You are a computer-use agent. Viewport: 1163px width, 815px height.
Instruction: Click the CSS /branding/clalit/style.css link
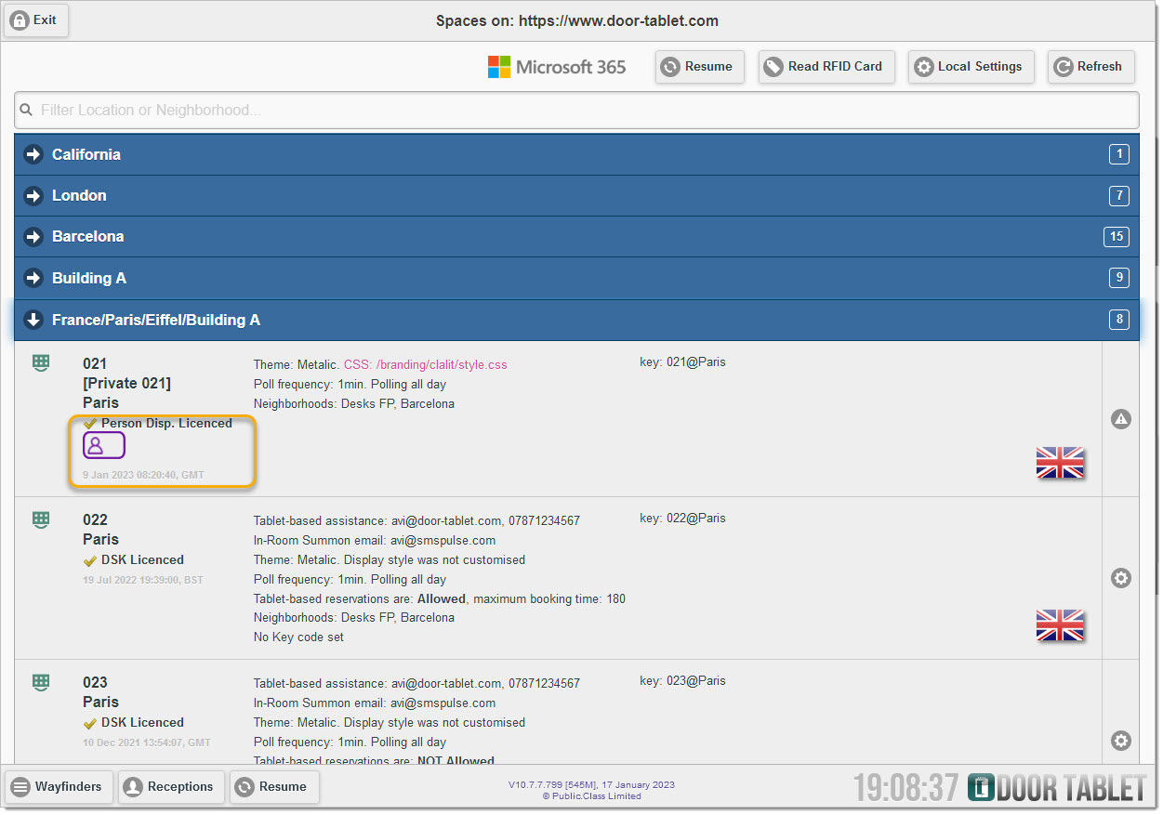click(x=426, y=364)
